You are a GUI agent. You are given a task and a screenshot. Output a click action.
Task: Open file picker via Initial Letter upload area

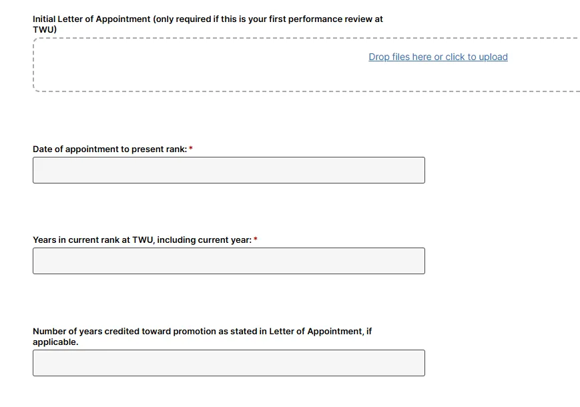coord(438,57)
